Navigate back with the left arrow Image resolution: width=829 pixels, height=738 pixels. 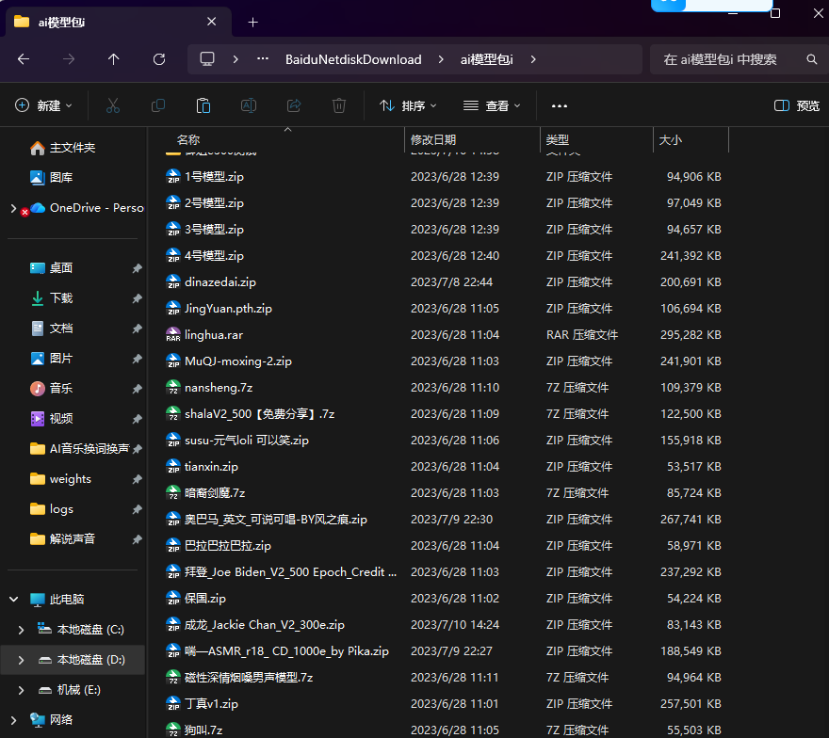point(24,59)
